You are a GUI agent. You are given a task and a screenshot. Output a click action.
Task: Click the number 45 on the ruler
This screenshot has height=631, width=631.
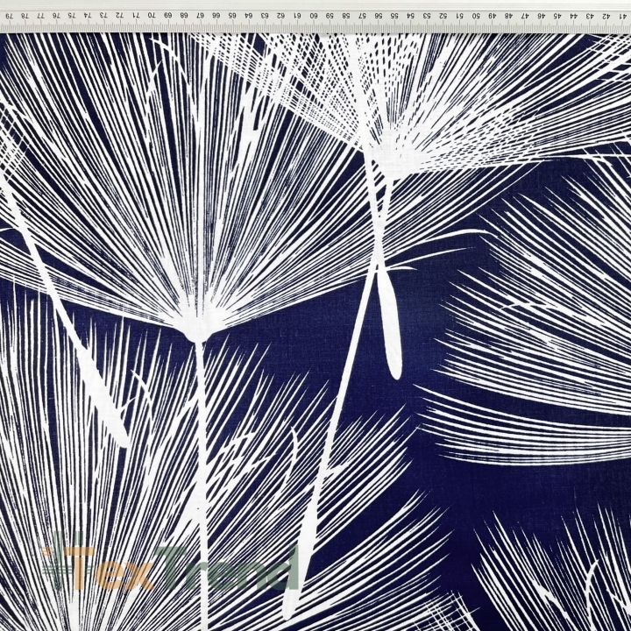(557, 16)
